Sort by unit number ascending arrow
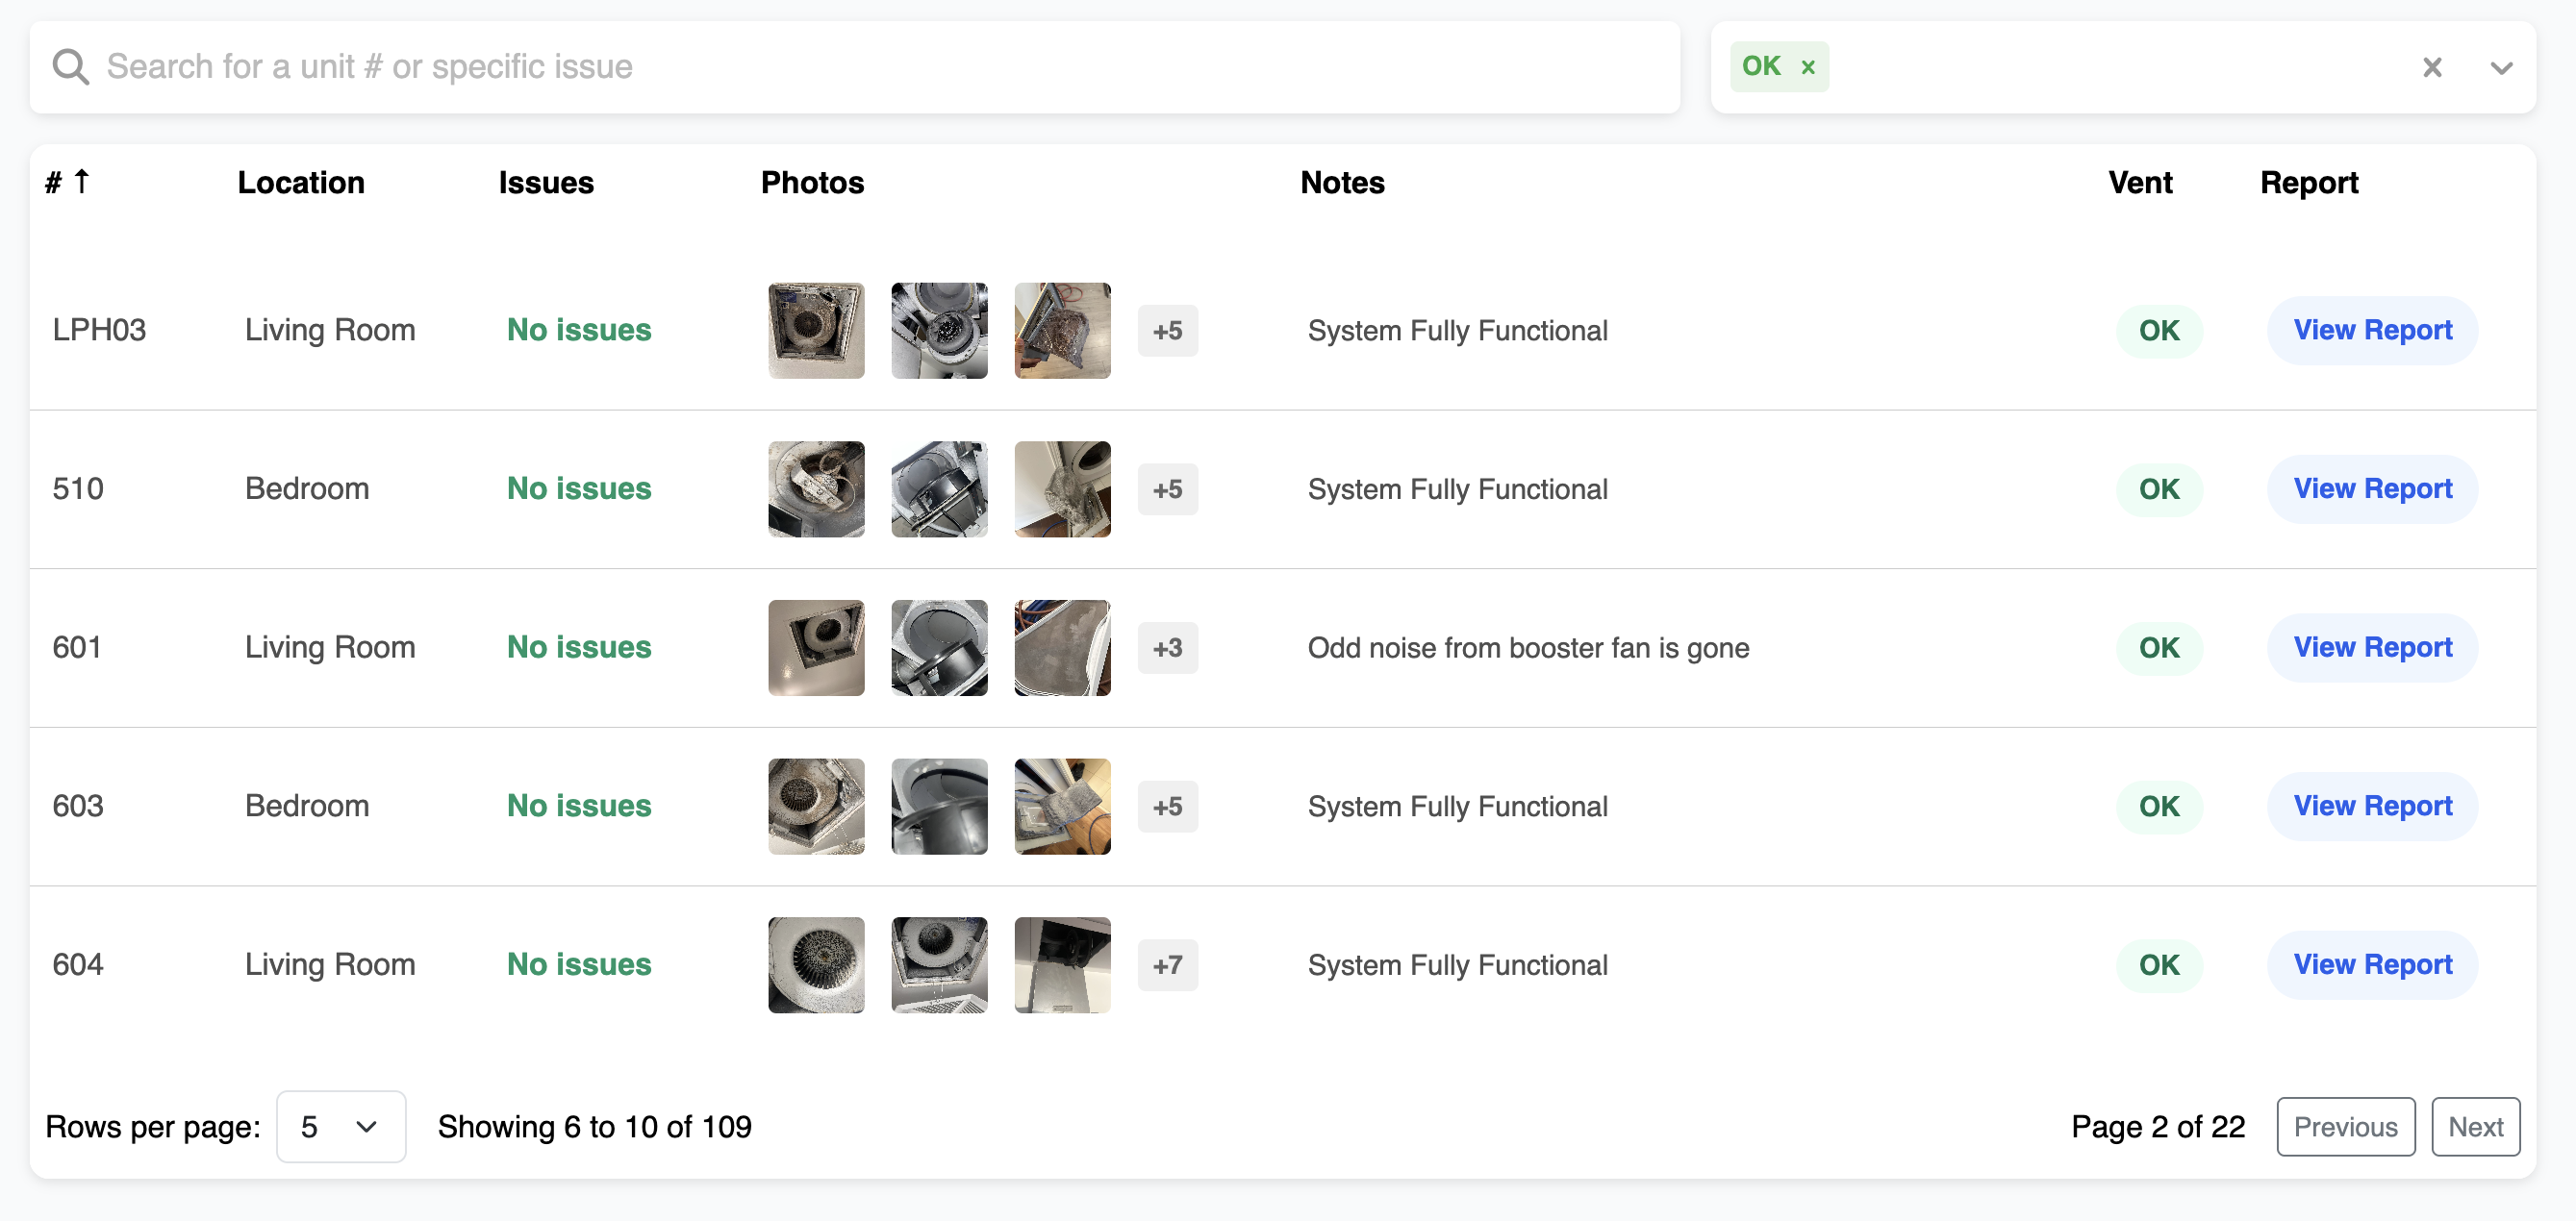The height and width of the screenshot is (1221, 2576). click(x=81, y=181)
